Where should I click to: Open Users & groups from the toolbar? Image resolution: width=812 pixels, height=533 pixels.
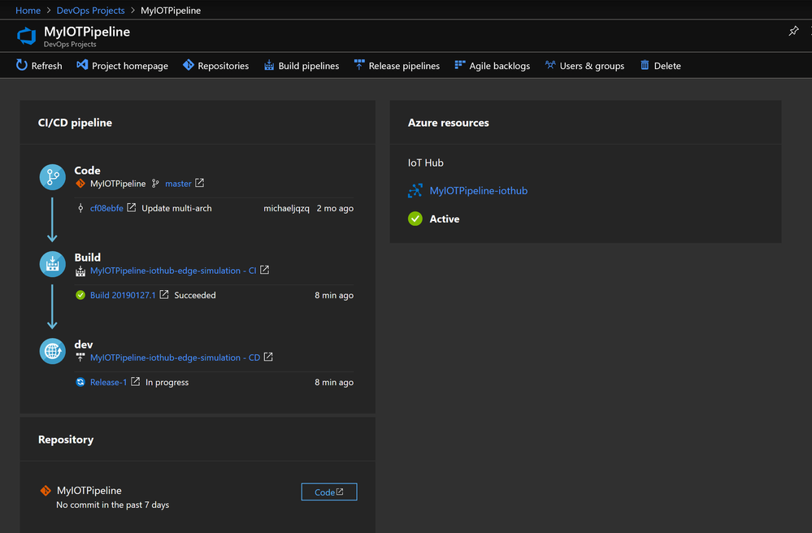(584, 66)
